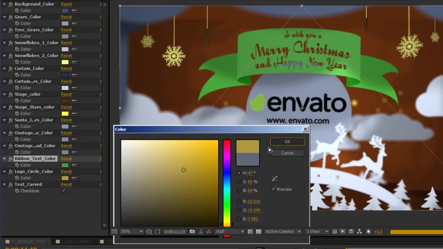Open the Snowflakes_2_Color yellow color swatch
This screenshot has width=443, height=249.
pyautogui.click(x=65, y=62)
